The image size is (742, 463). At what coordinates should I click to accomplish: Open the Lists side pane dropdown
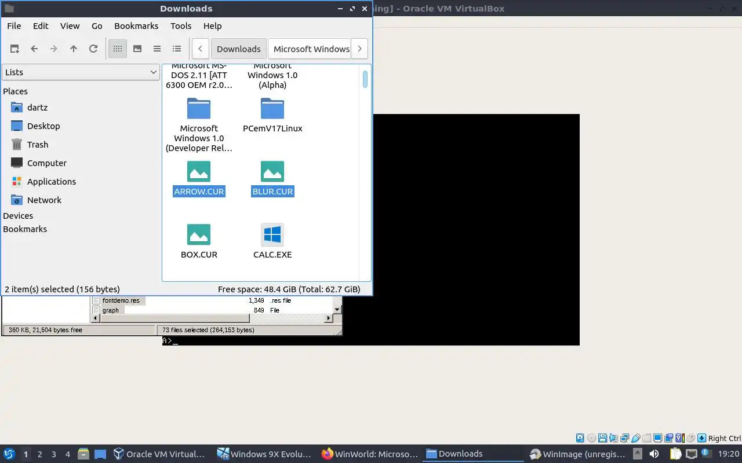click(81, 72)
